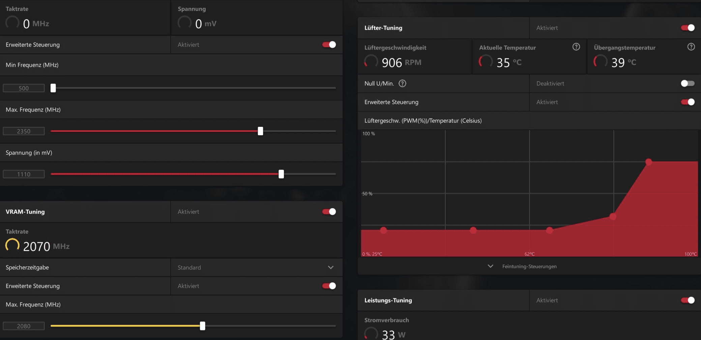Click the Lüftergeschw. (PWM(%))/Temperatur label

[423, 120]
